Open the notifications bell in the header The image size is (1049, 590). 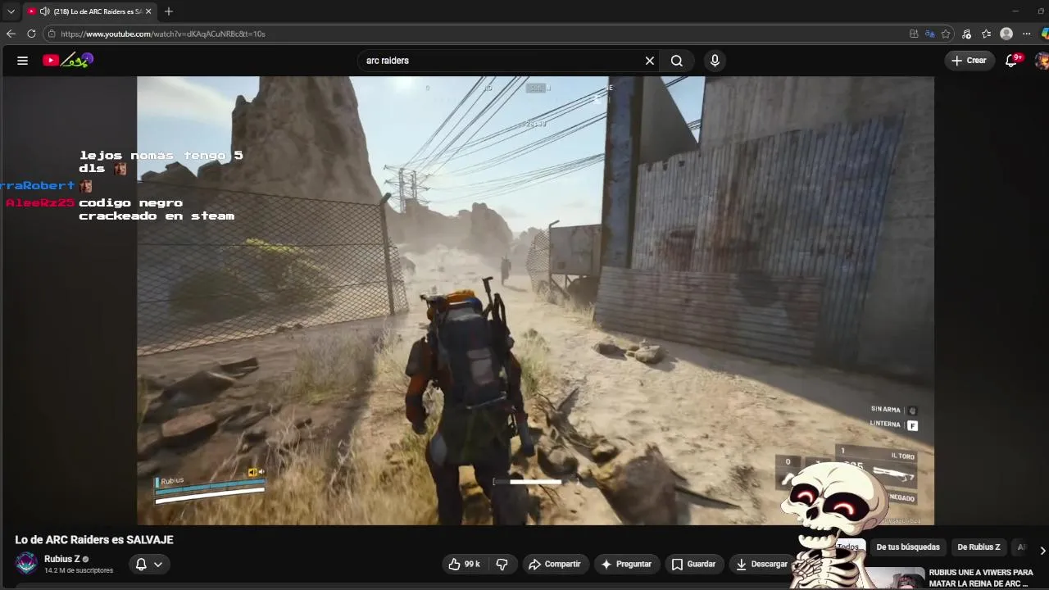coord(1012,61)
